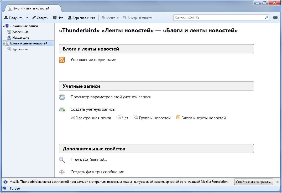Click the message filters arrows icon
Screen dimensions: 282x193
click(62, 172)
